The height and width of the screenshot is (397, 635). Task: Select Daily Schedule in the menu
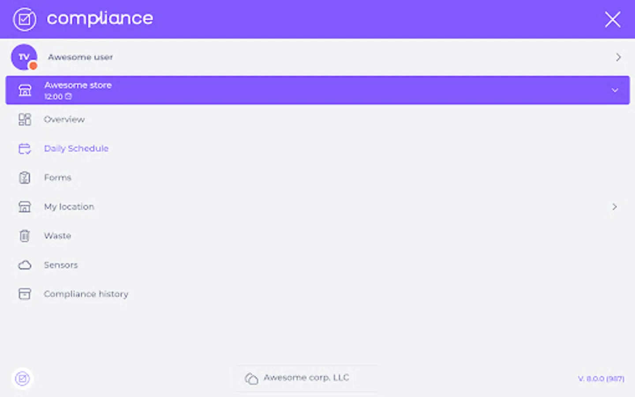pyautogui.click(x=76, y=149)
